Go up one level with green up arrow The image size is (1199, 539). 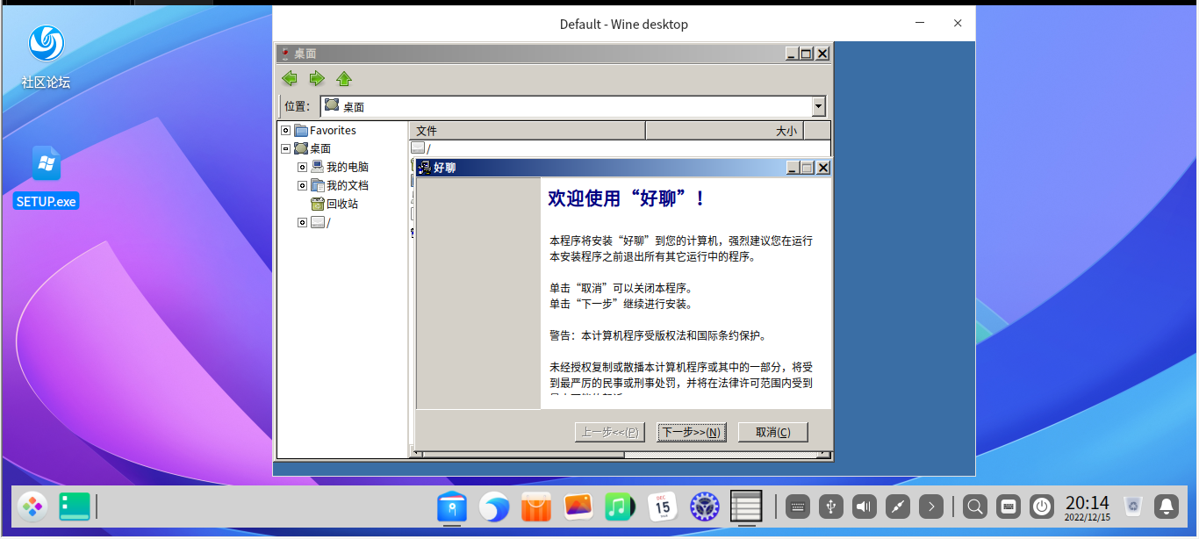pyautogui.click(x=344, y=78)
